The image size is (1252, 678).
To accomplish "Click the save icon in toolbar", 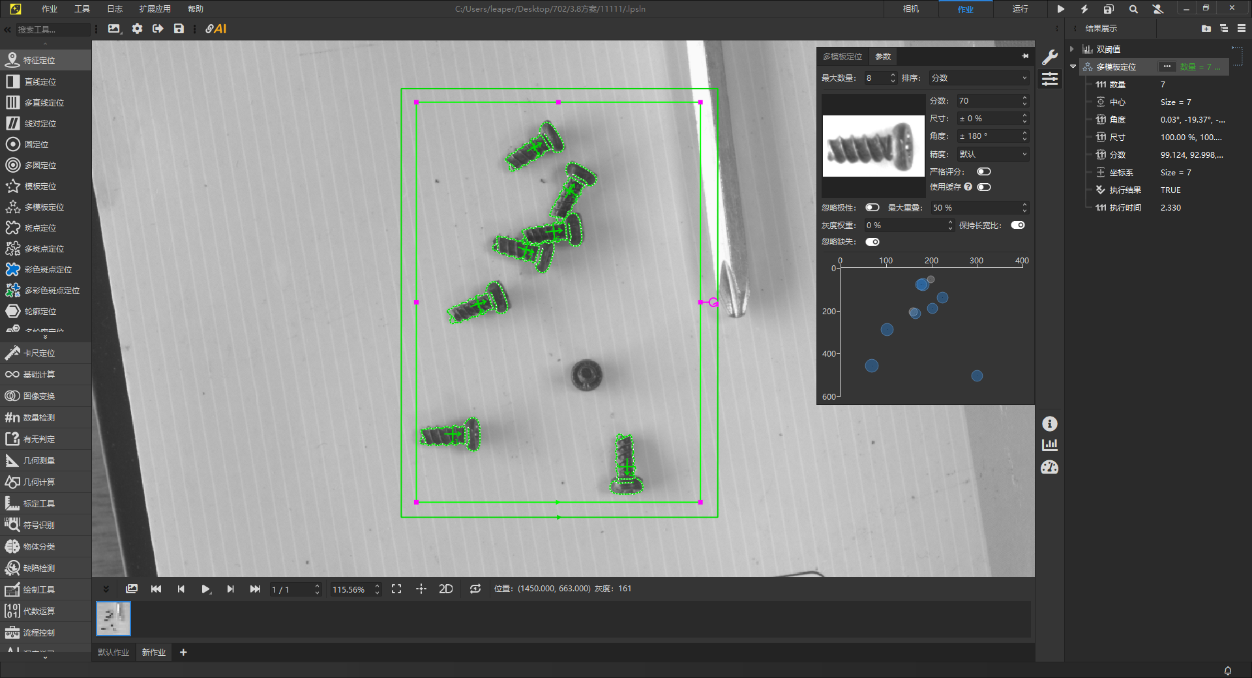I will [x=179, y=29].
